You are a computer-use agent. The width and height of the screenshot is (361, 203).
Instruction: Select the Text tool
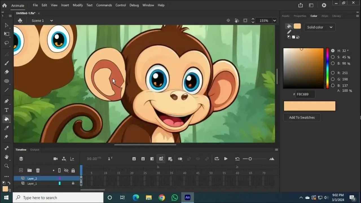click(x=7, y=110)
